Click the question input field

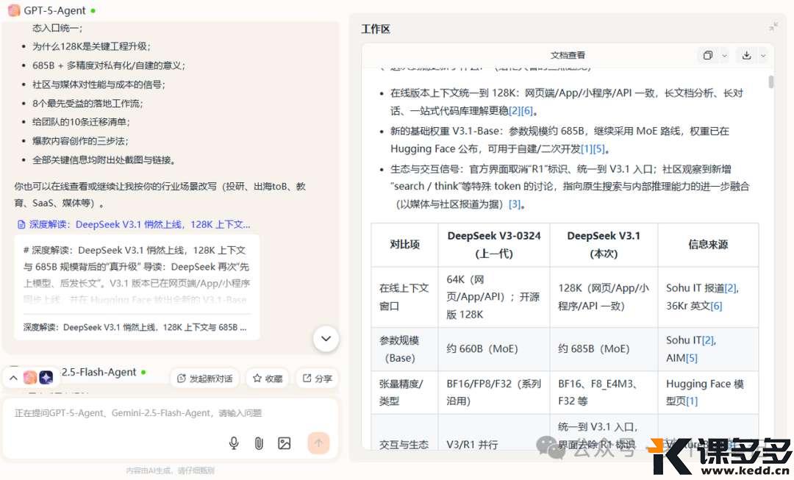(x=170, y=413)
